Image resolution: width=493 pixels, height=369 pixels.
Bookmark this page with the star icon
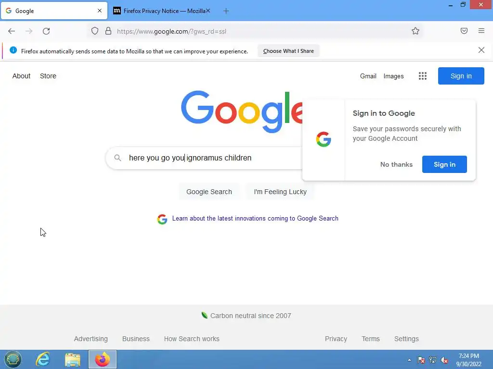(415, 31)
